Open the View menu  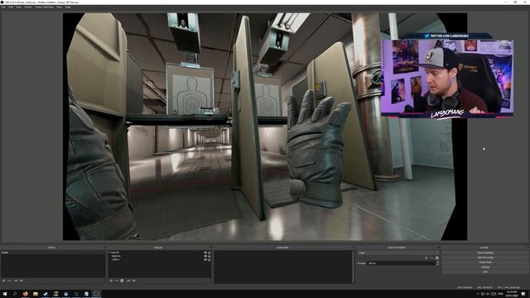point(18,7)
